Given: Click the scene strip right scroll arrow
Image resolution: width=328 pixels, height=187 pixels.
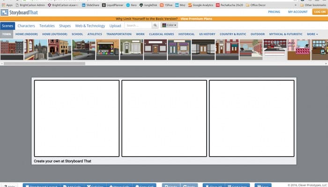Looking at the screenshot, I should pyautogui.click(x=326, y=64).
